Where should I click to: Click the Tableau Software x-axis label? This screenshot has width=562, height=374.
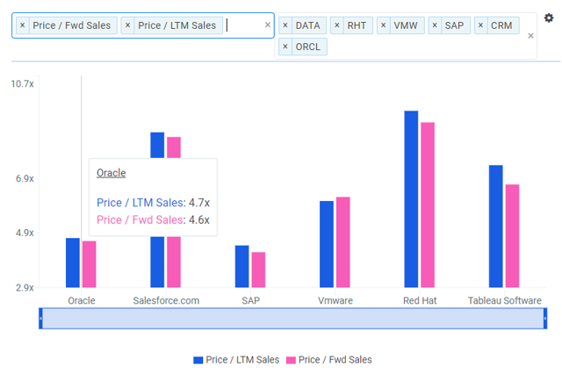click(505, 300)
